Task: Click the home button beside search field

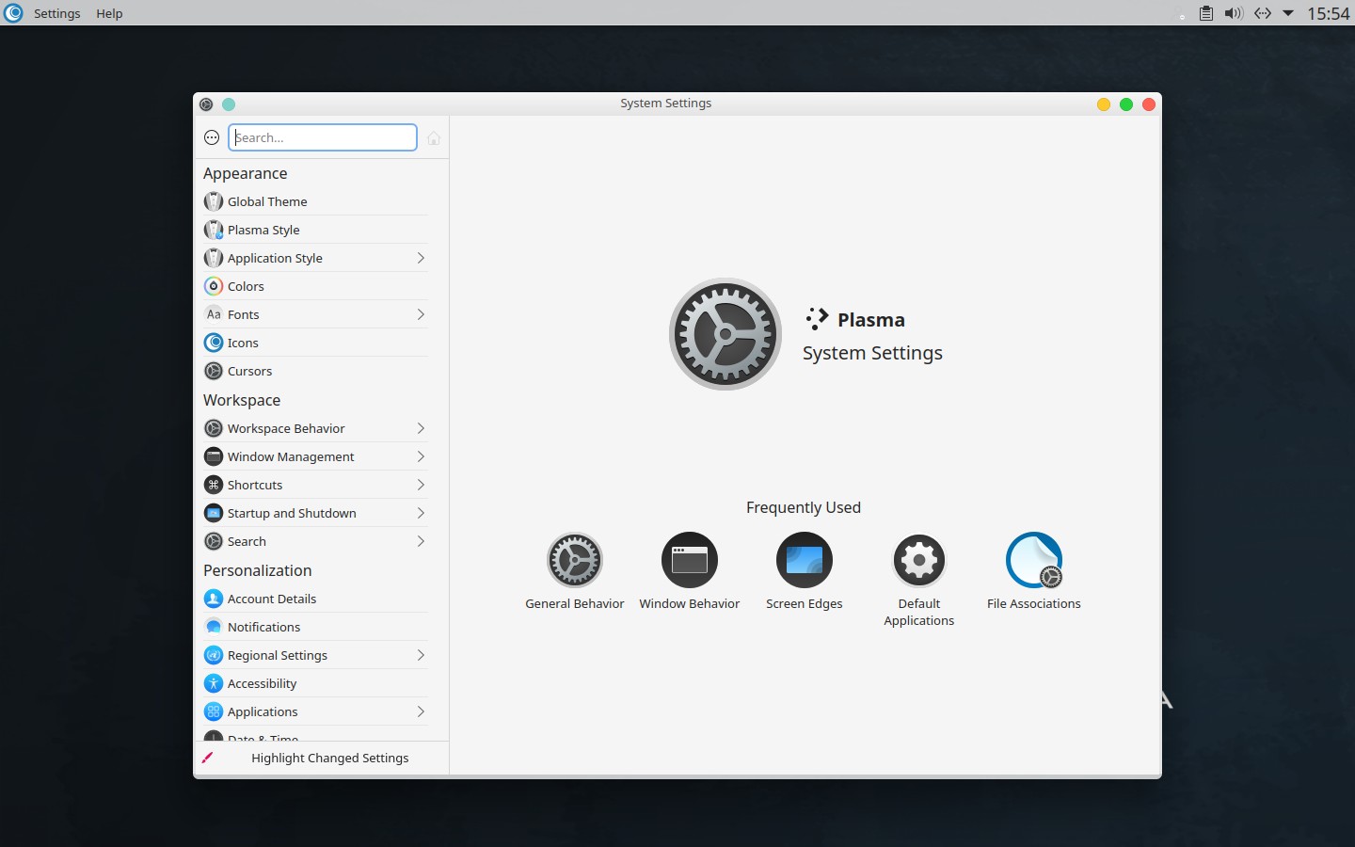Action: tap(434, 138)
